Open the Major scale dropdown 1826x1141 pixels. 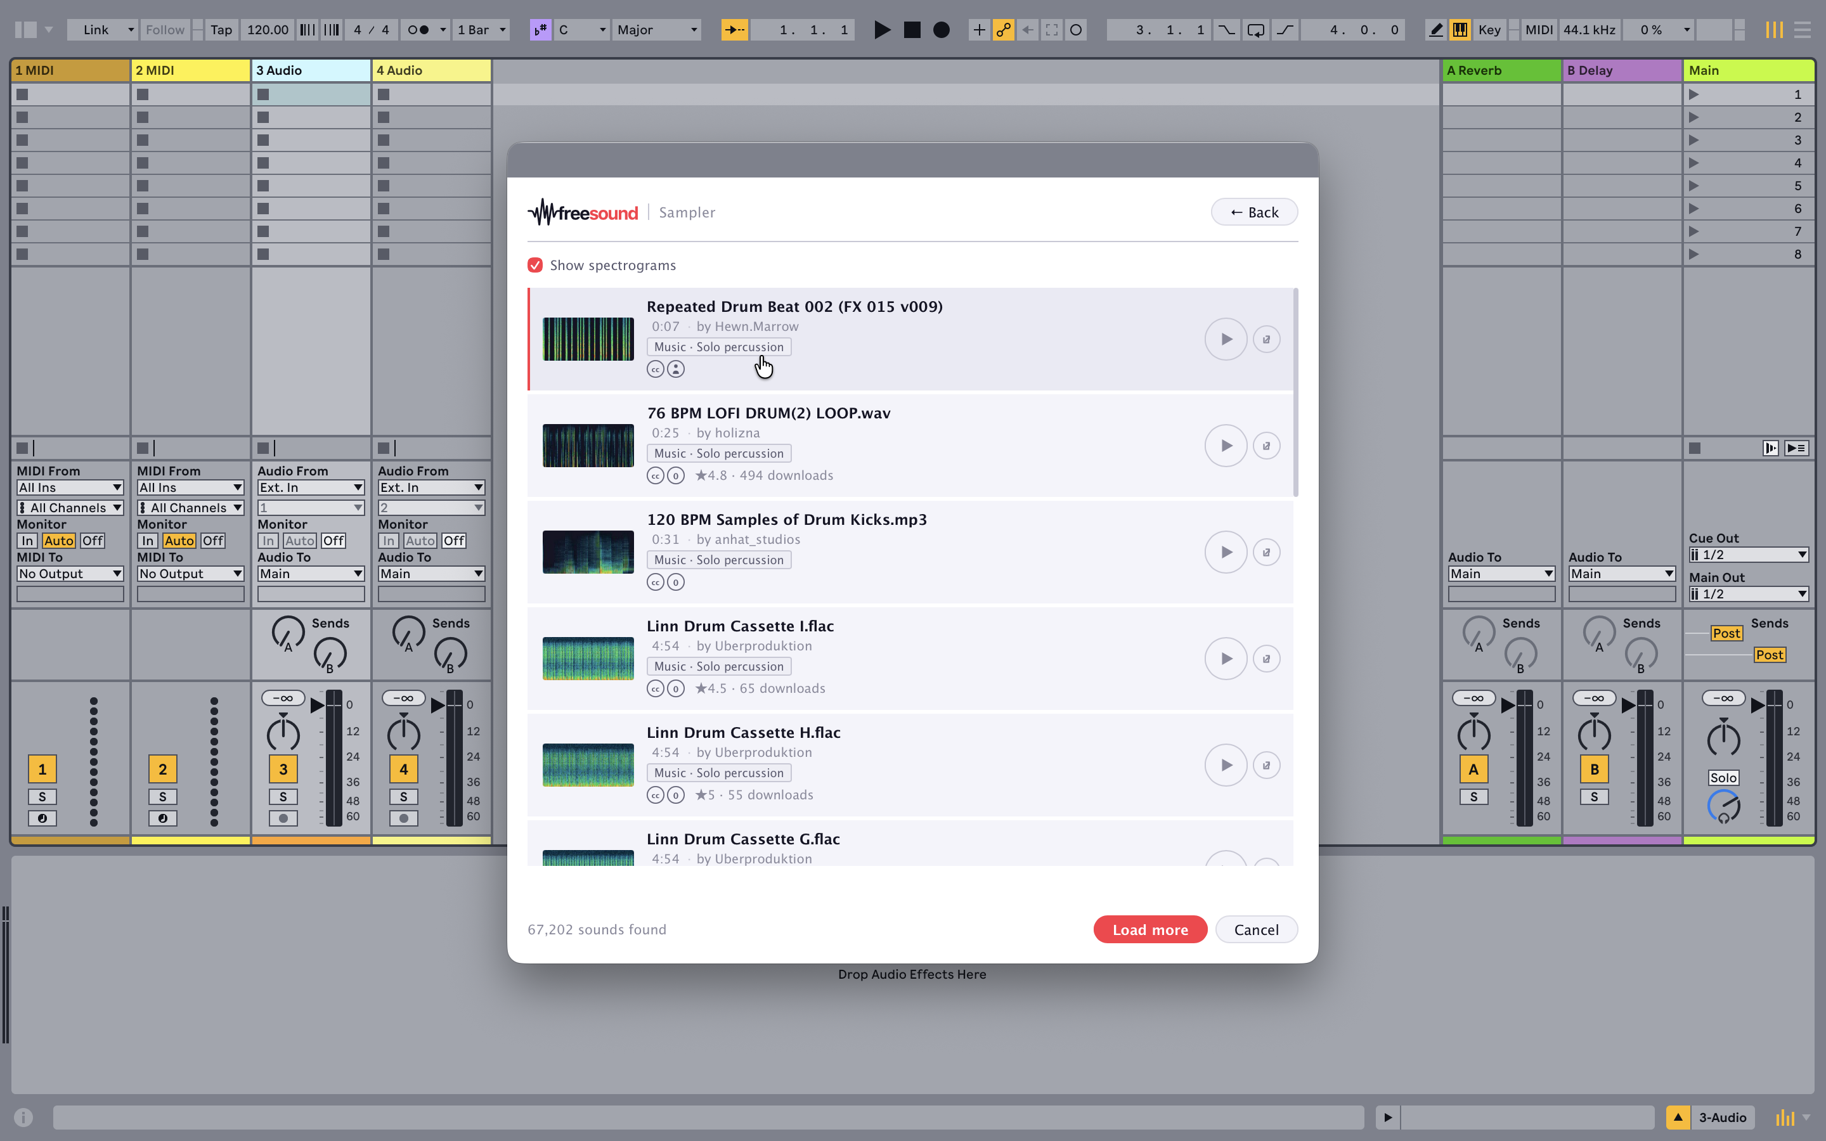click(x=656, y=30)
